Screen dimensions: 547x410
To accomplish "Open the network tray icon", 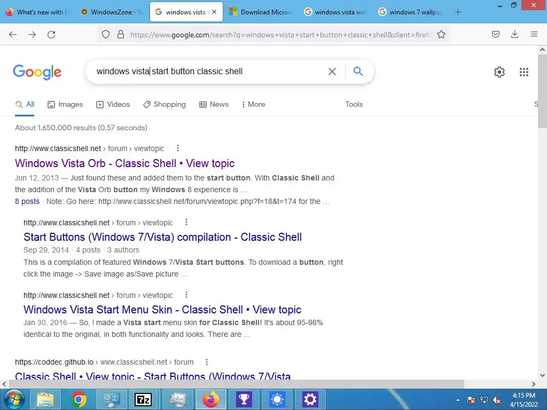I will coord(484,400).
